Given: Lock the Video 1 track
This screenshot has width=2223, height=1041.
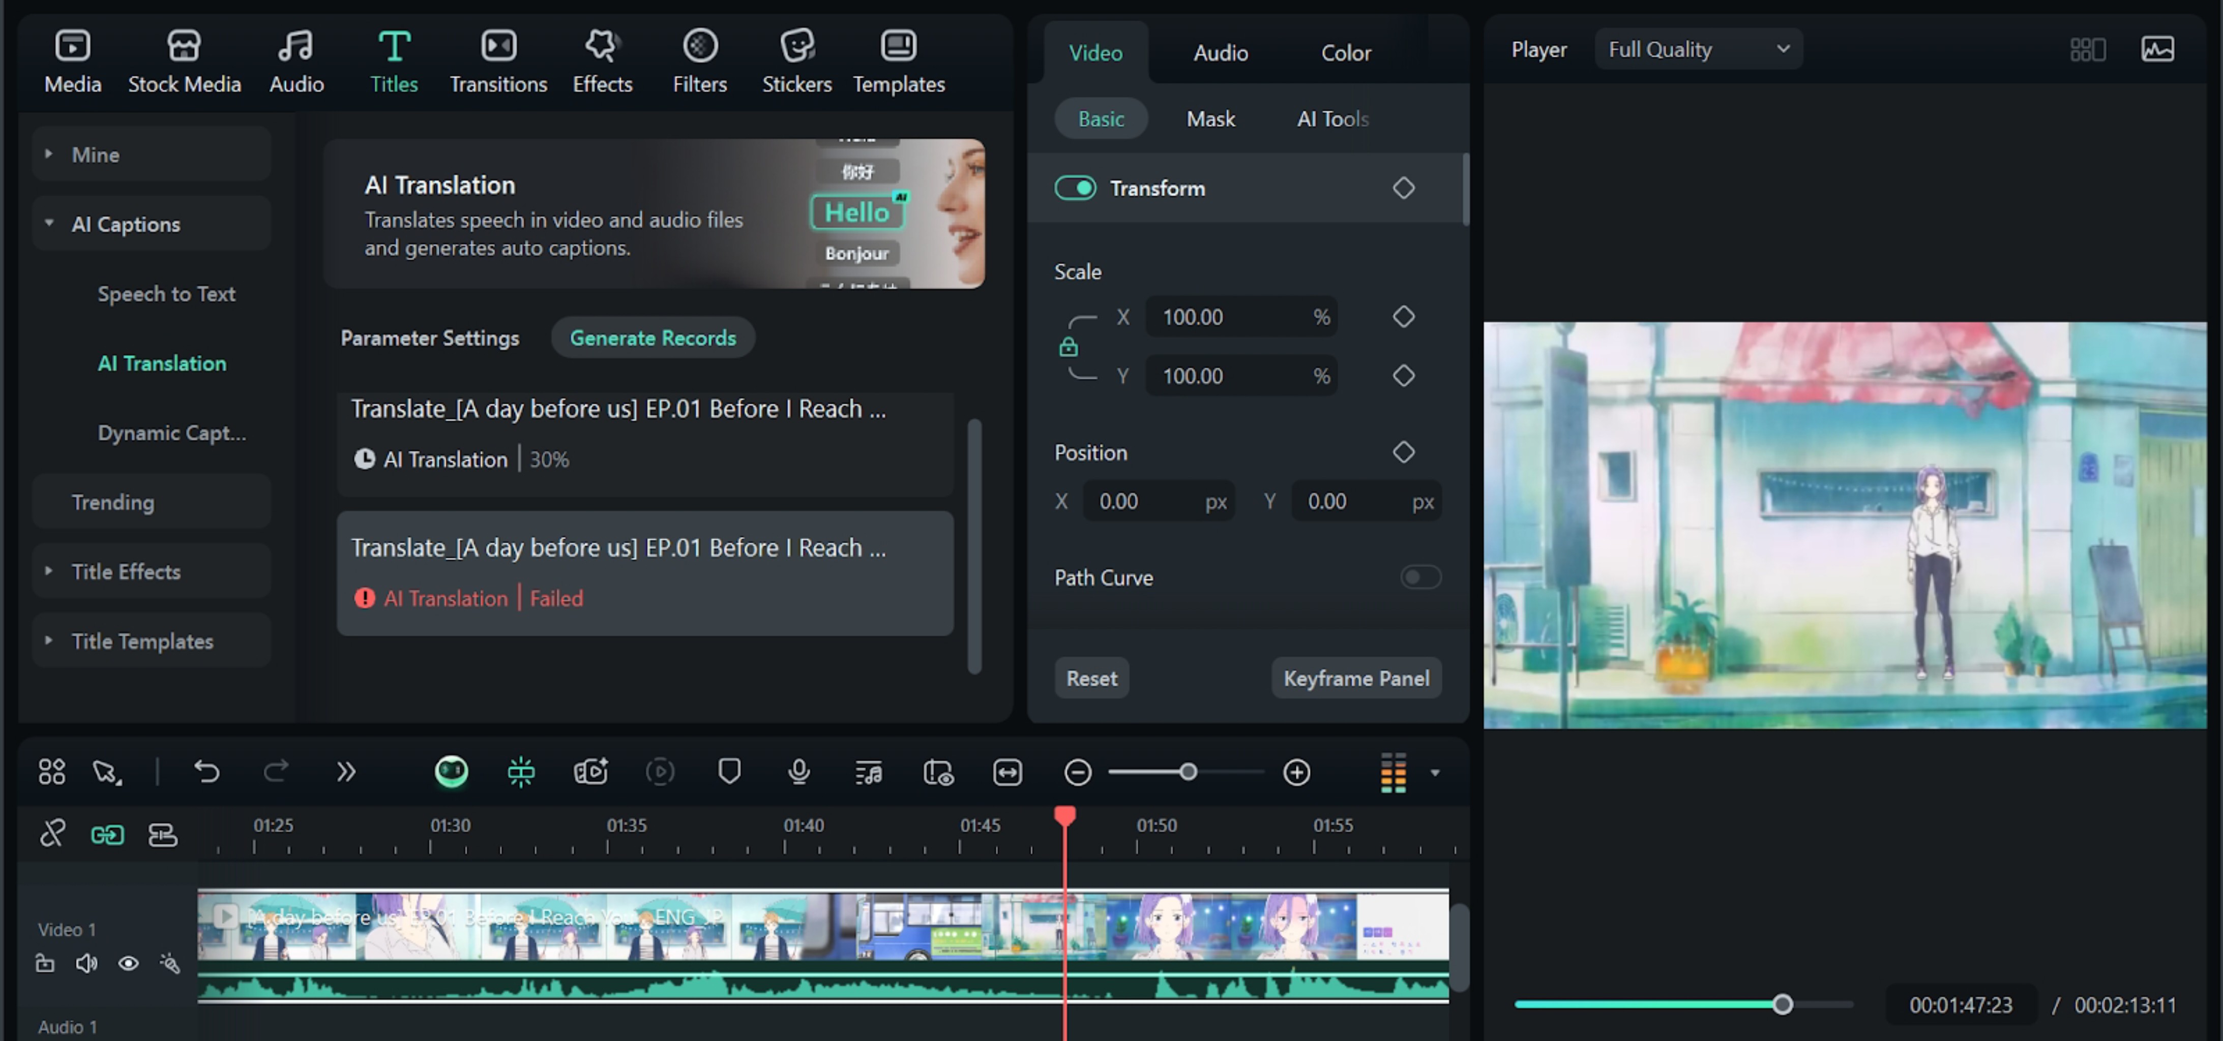Looking at the screenshot, I should click(45, 963).
